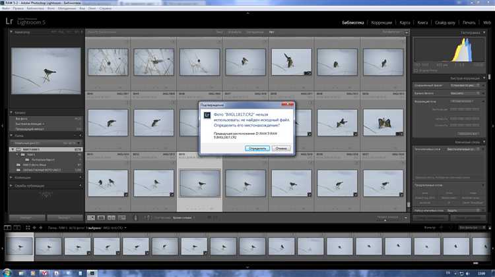Click the Lightroom icon inside the confirmation dialog

(x=207, y=115)
